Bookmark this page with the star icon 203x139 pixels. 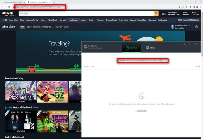tap(186, 7)
